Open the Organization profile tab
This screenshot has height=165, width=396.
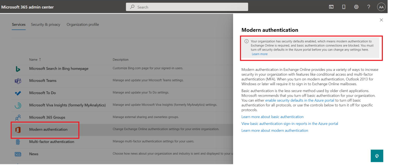point(82,24)
